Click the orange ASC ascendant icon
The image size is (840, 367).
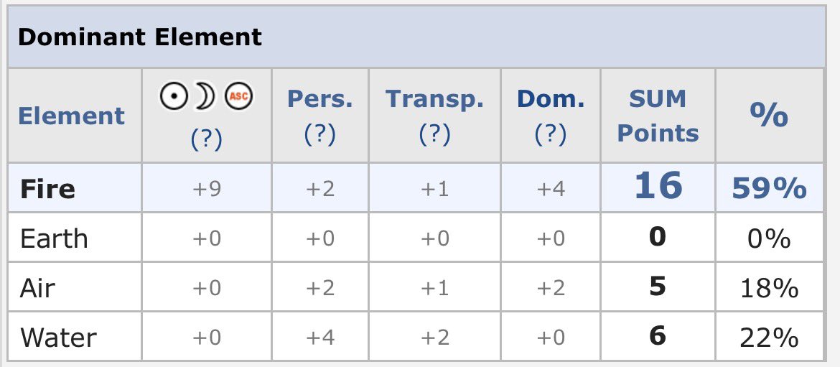[x=238, y=97]
